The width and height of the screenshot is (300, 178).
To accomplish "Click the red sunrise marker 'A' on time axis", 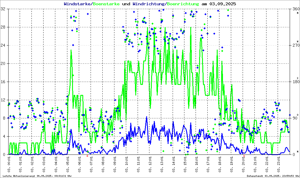I will click(87, 156).
